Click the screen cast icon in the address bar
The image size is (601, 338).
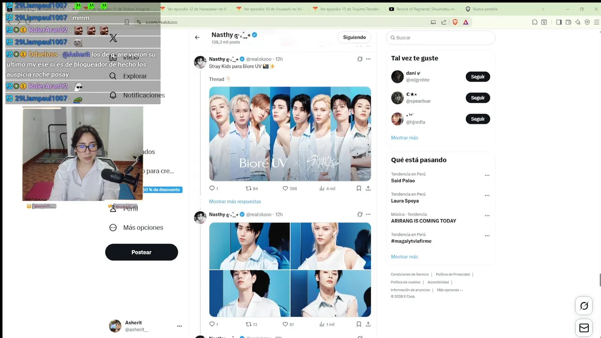[433, 22]
